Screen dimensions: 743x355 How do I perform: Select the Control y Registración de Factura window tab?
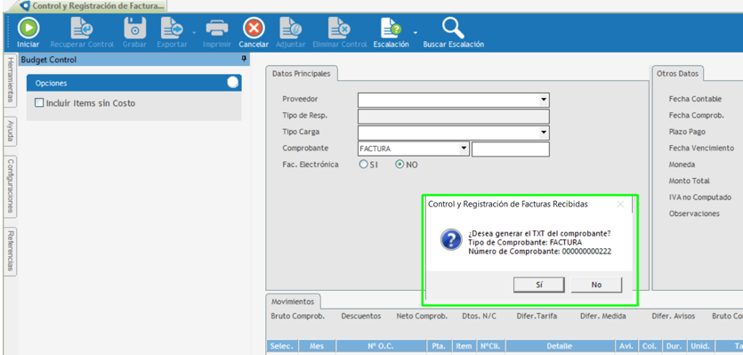coord(93,6)
